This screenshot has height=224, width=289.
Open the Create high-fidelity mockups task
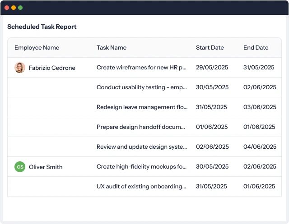pyautogui.click(x=141, y=167)
